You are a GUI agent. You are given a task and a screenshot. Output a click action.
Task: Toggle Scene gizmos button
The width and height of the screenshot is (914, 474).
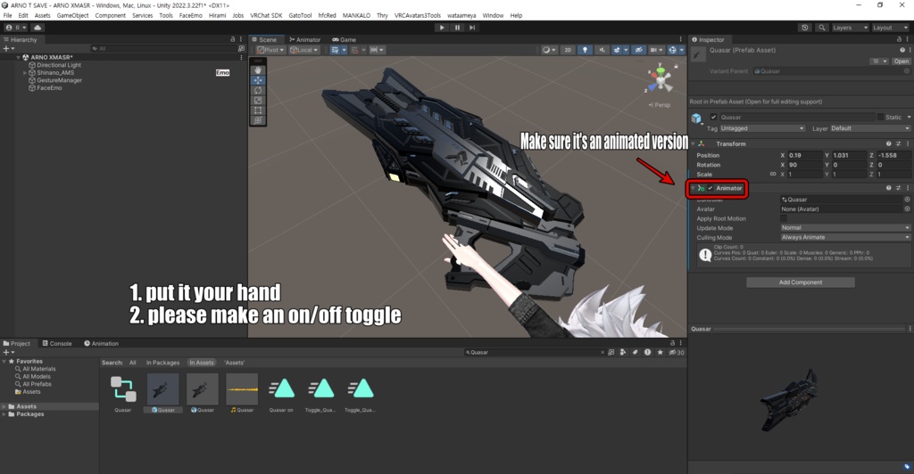675,50
